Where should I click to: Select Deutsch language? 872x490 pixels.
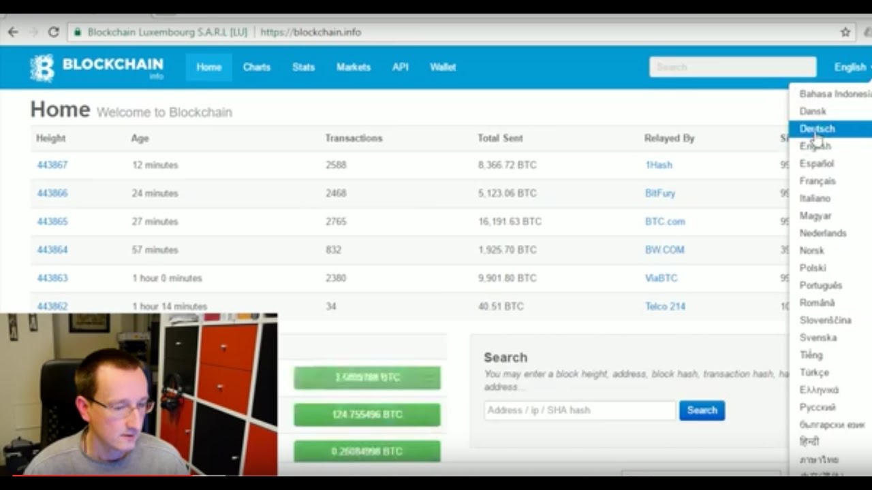click(830, 129)
